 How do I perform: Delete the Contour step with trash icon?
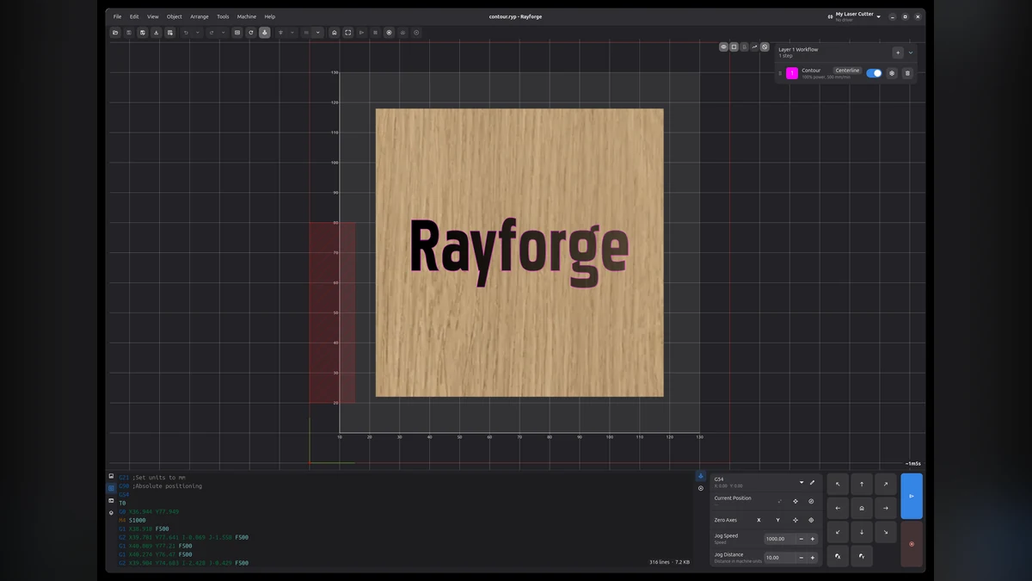coord(907,73)
